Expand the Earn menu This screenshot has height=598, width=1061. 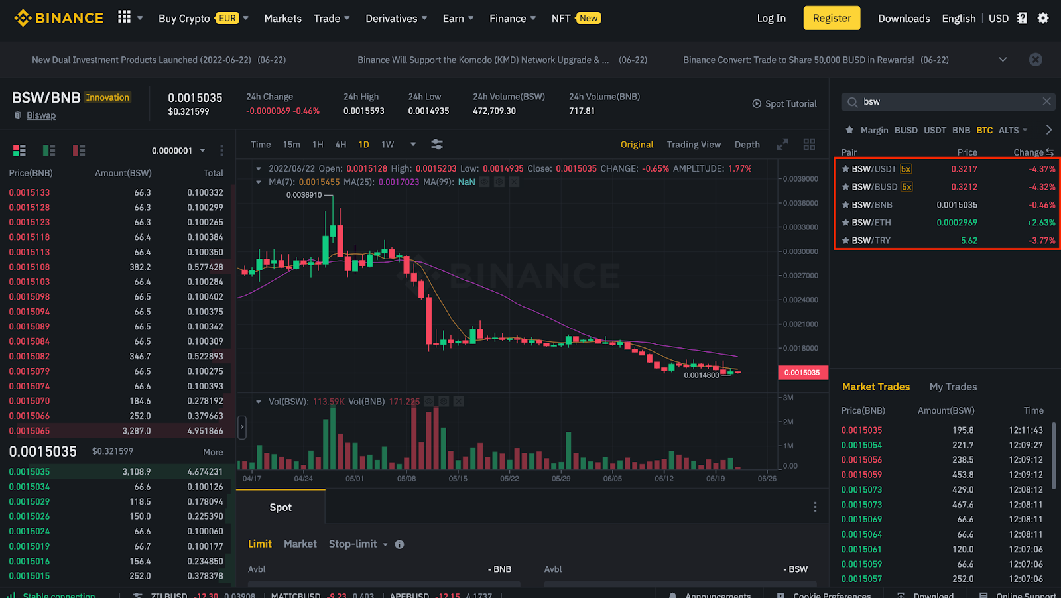(458, 18)
